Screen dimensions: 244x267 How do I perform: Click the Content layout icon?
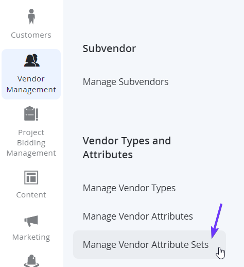click(x=31, y=177)
